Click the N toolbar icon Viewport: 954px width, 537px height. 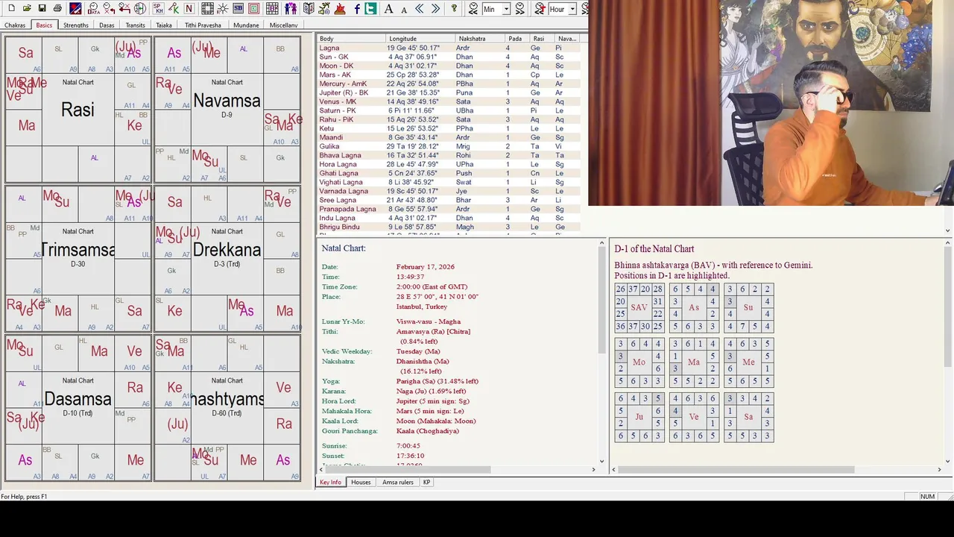pos(189,8)
